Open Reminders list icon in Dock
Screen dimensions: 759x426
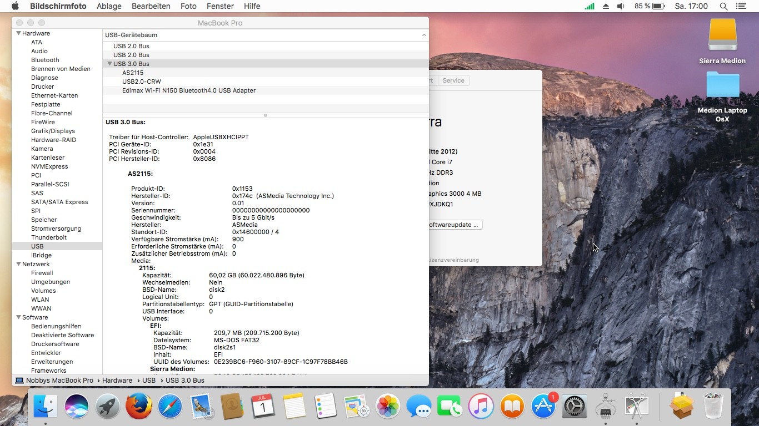(326, 407)
